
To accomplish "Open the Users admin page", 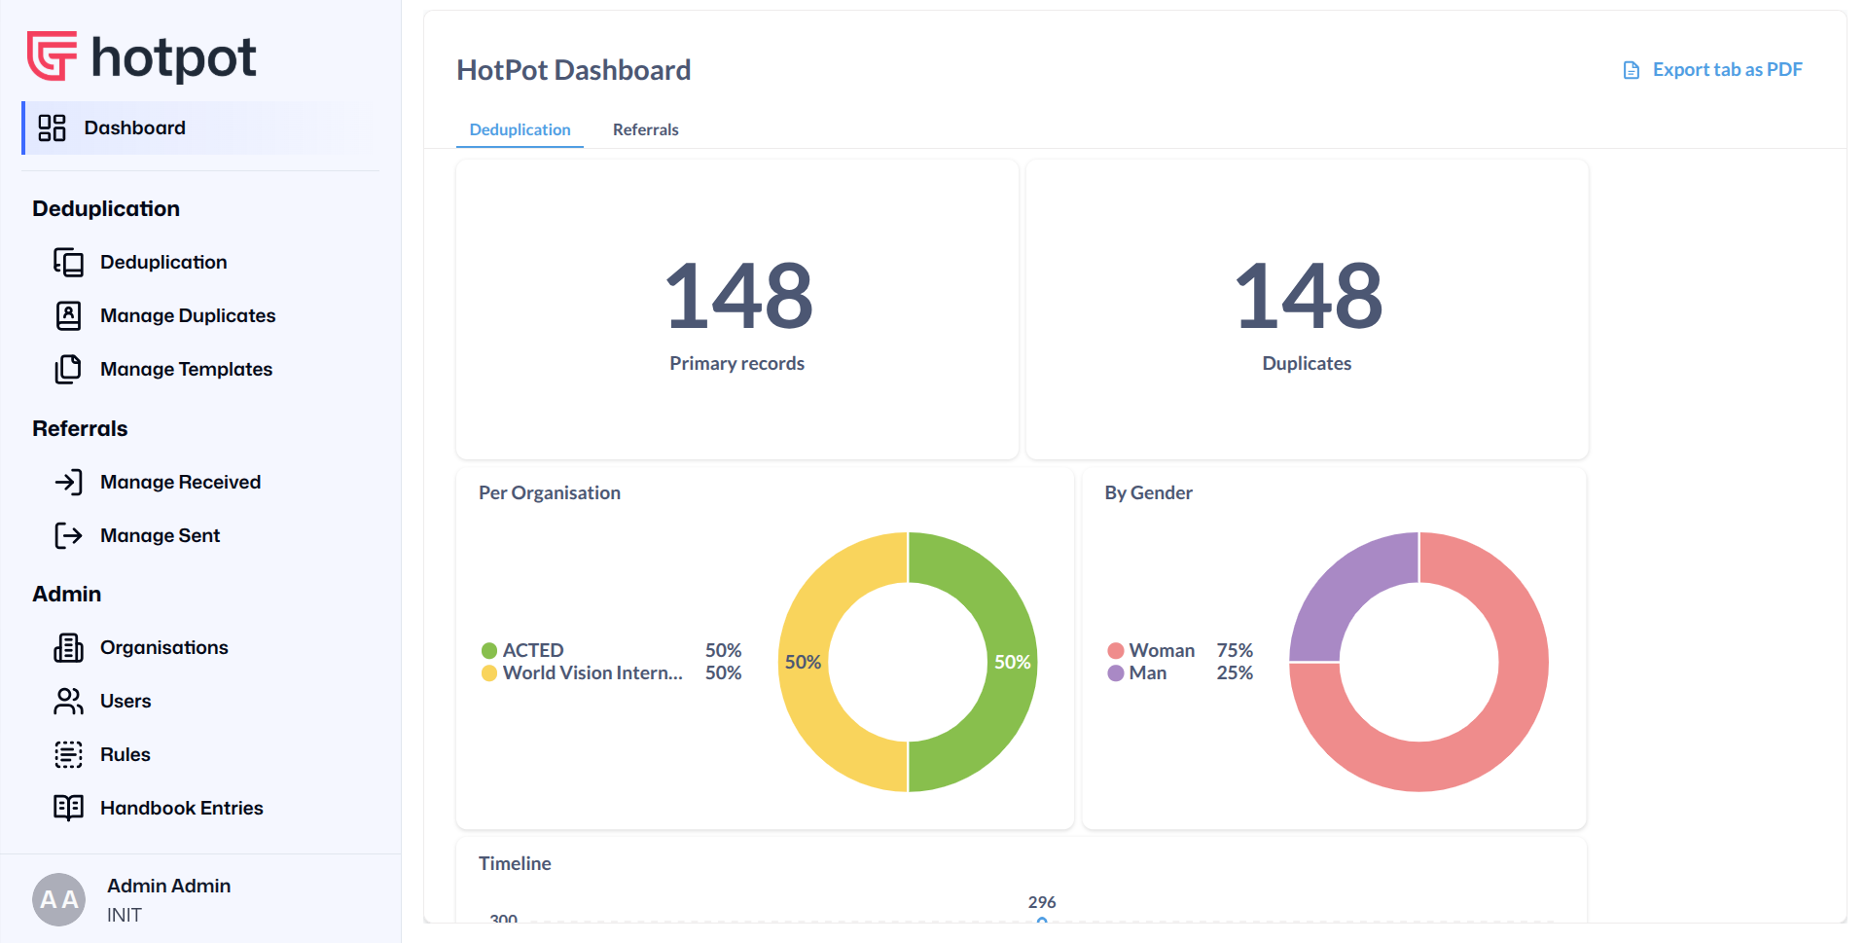I will (126, 701).
